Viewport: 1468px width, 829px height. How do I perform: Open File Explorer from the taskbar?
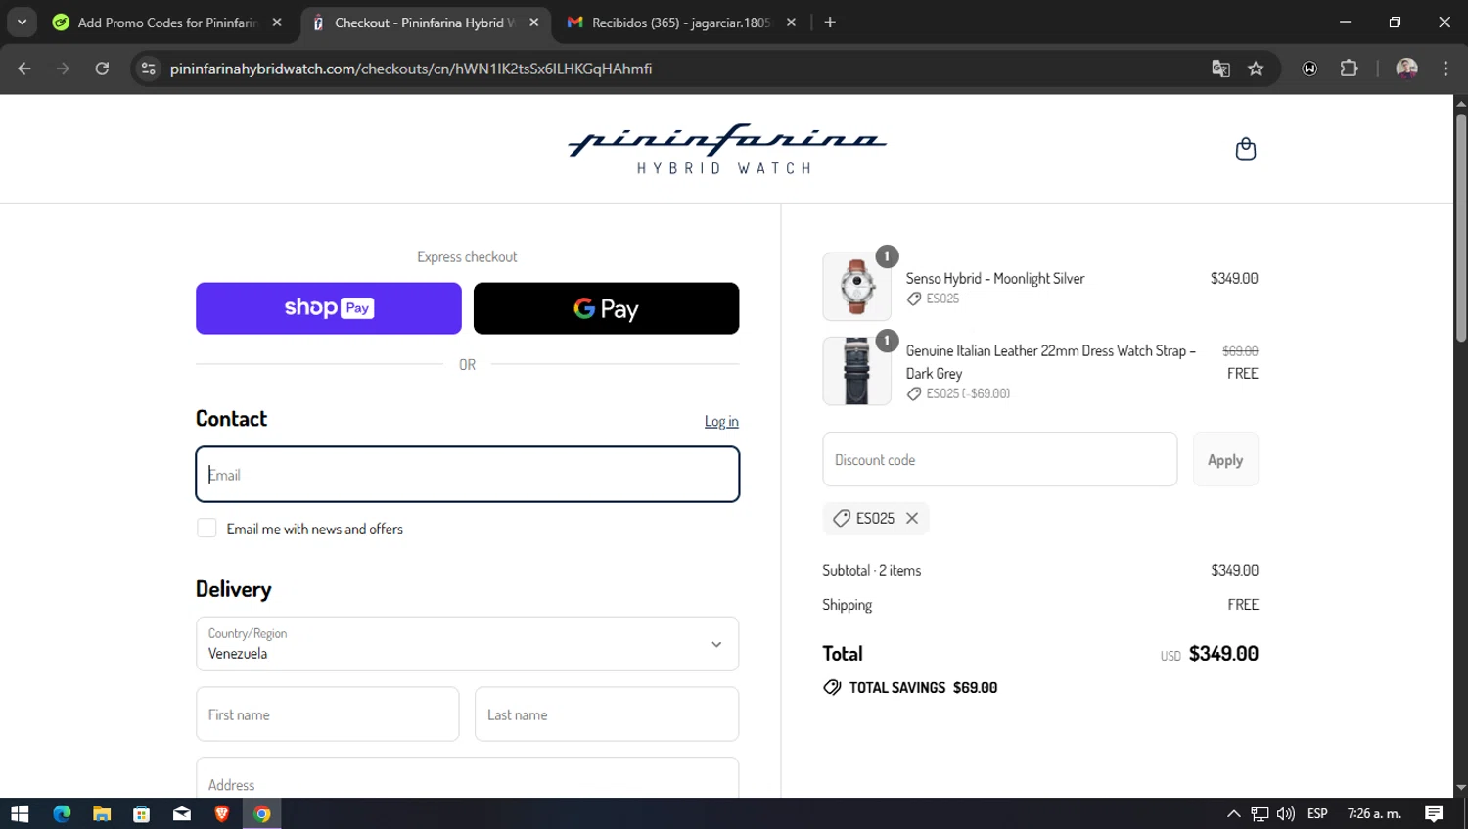click(102, 813)
